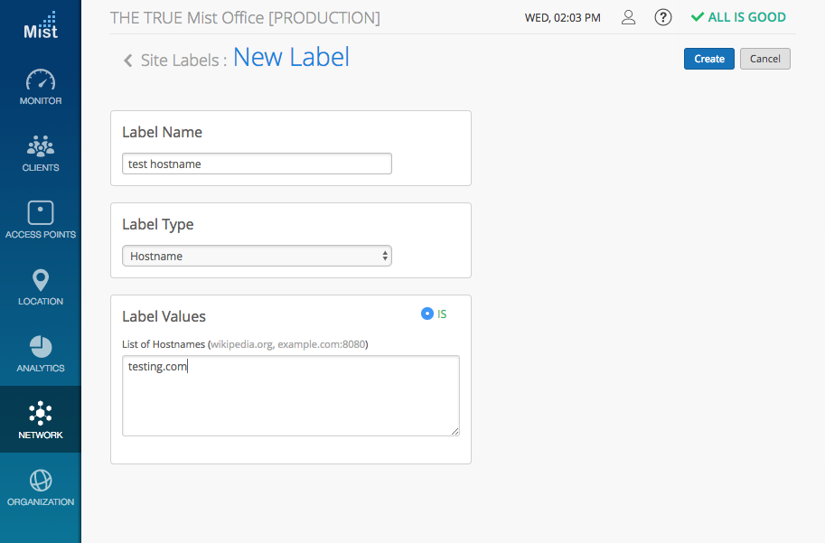This screenshot has height=543, width=825.
Task: Click the List of Hostnames textarea
Action: tap(290, 396)
